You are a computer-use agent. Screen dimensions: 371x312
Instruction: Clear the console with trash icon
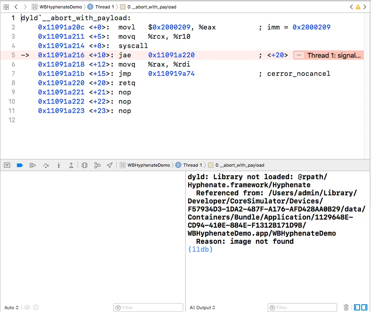346,307
